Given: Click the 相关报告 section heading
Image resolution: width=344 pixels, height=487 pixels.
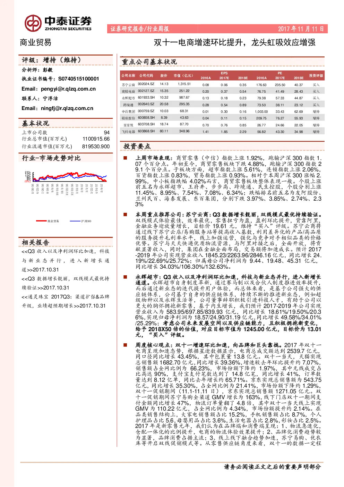Looking at the screenshot, I should [x=35, y=242].
